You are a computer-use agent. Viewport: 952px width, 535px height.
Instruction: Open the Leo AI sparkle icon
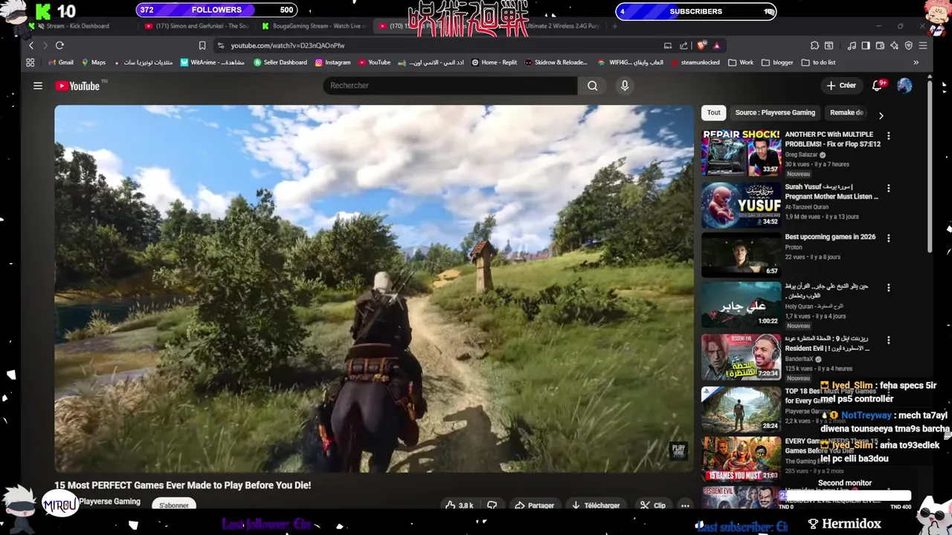coord(894,45)
